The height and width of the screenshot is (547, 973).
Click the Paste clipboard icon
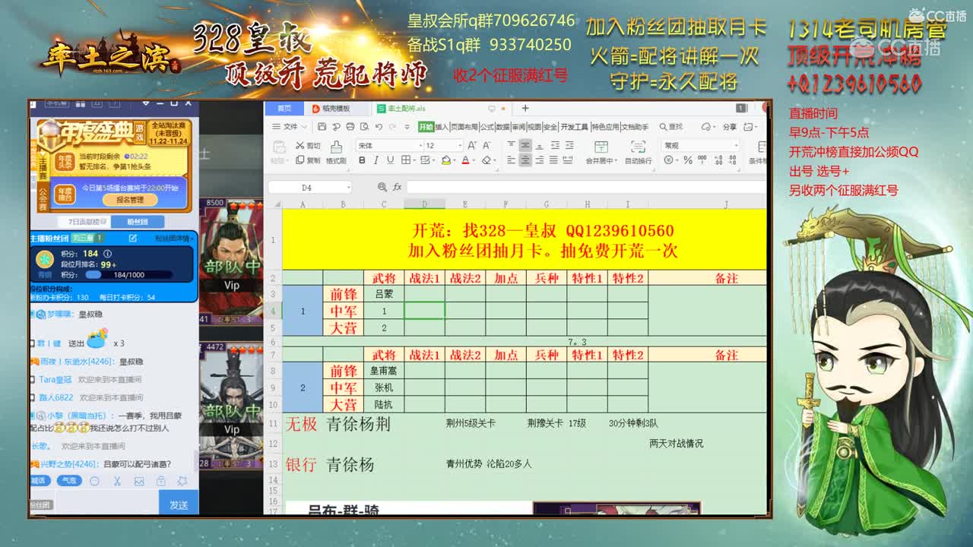279,147
